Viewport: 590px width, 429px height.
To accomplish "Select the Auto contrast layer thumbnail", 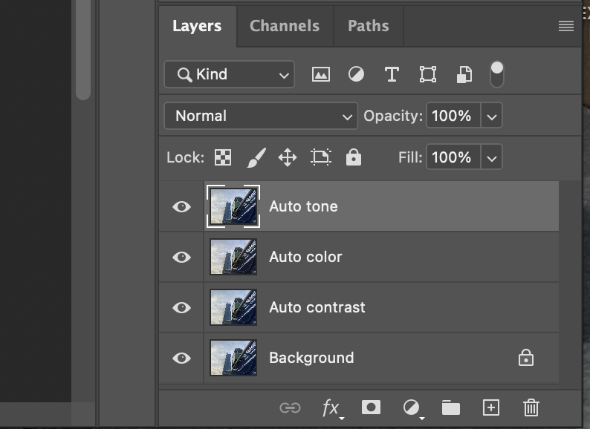I will coord(233,307).
